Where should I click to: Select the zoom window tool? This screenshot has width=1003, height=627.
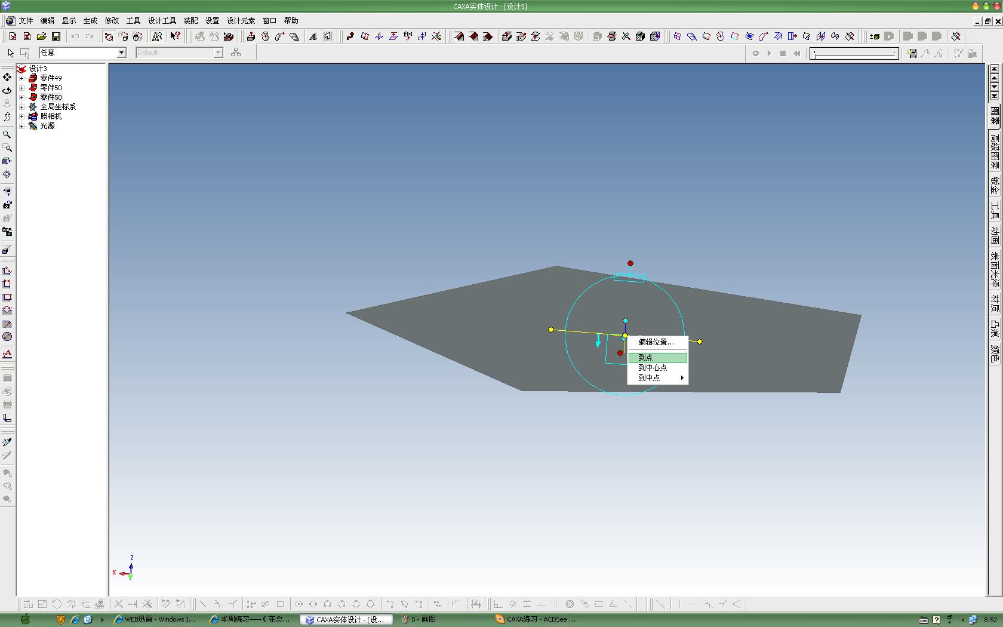[x=7, y=148]
